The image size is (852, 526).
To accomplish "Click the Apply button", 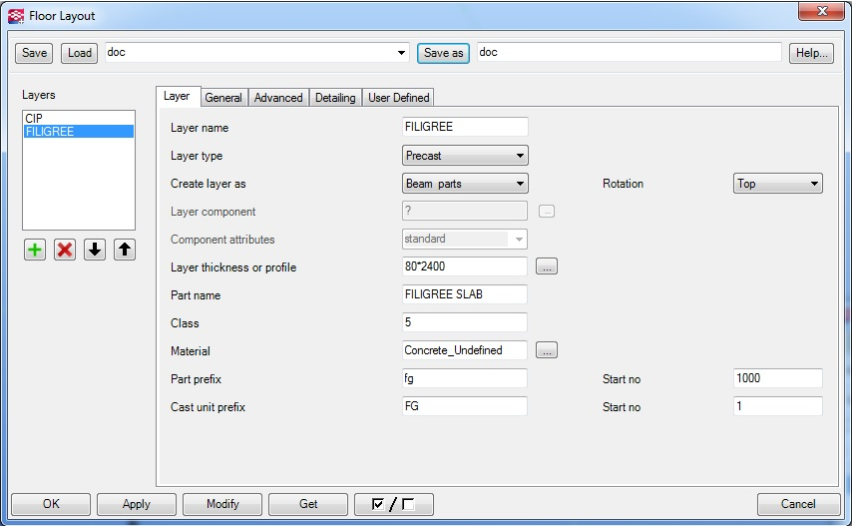I will [137, 504].
